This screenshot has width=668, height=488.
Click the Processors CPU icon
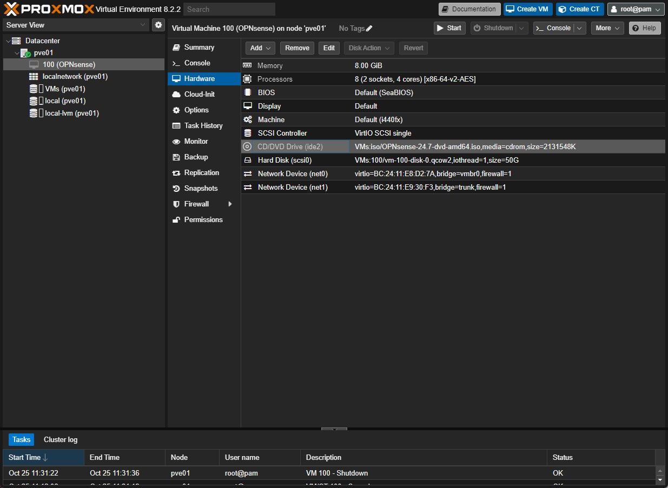tap(247, 79)
